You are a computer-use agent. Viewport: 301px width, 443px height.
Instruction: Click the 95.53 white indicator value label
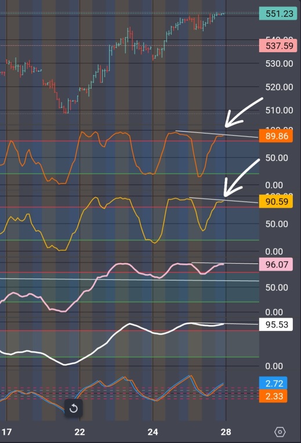pos(275,325)
